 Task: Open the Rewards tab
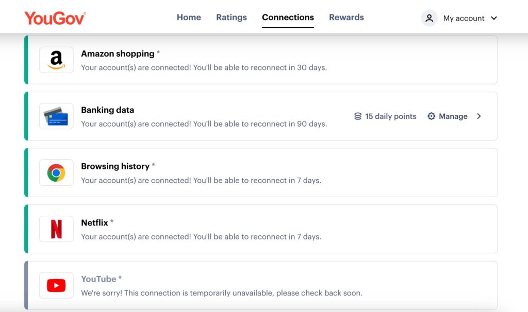pyautogui.click(x=346, y=18)
